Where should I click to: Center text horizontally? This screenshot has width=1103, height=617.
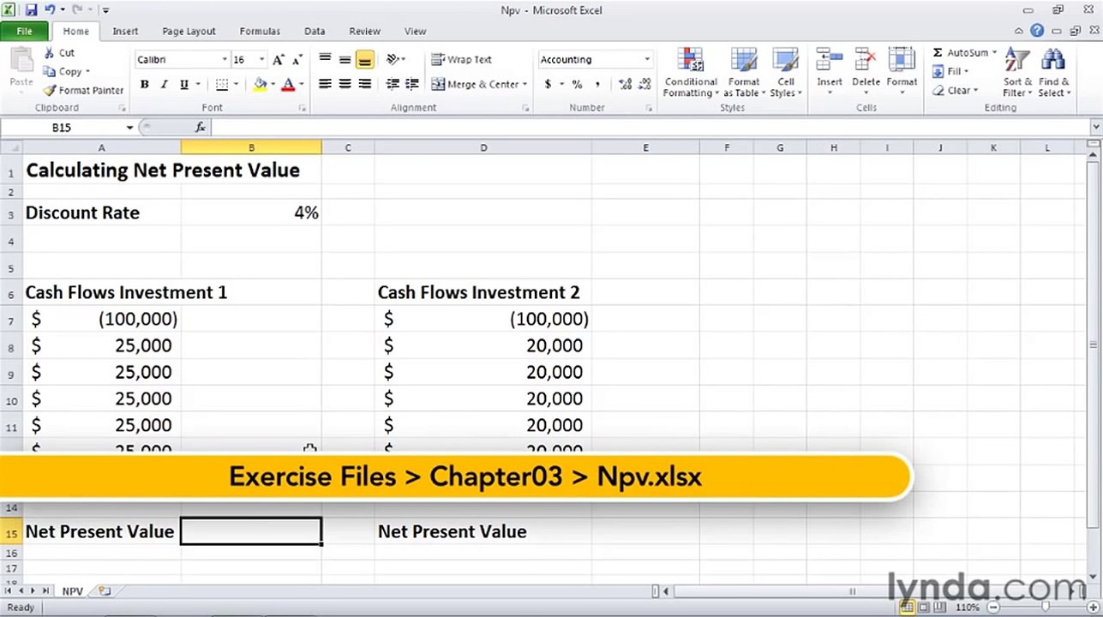345,84
